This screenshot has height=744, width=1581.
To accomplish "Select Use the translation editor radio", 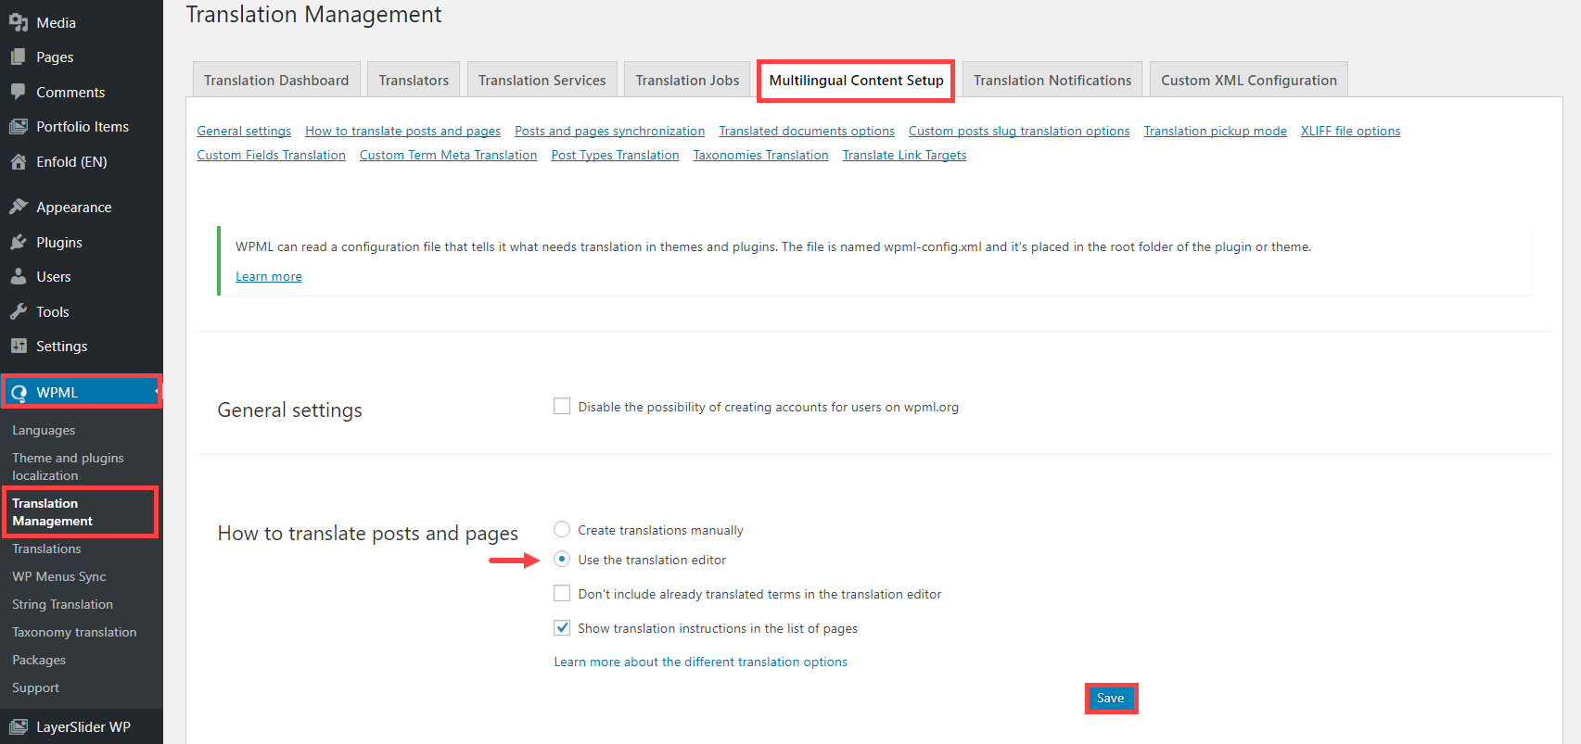I will tap(562, 559).
